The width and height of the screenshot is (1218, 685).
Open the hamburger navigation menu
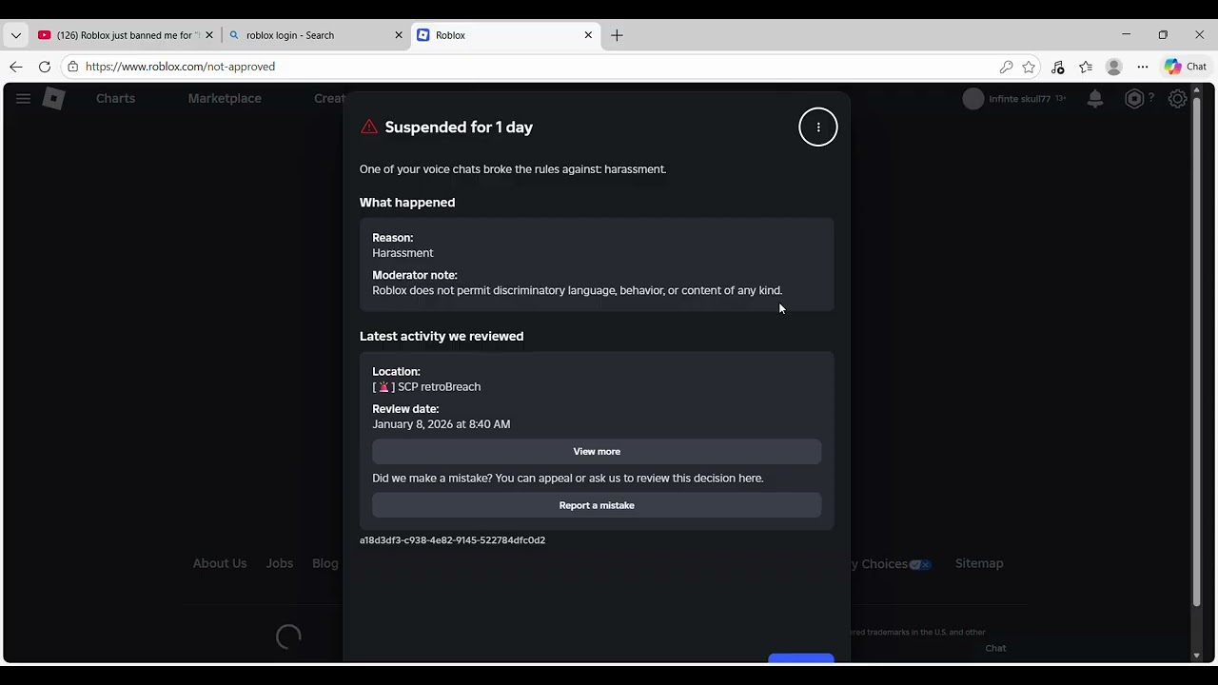tap(23, 98)
